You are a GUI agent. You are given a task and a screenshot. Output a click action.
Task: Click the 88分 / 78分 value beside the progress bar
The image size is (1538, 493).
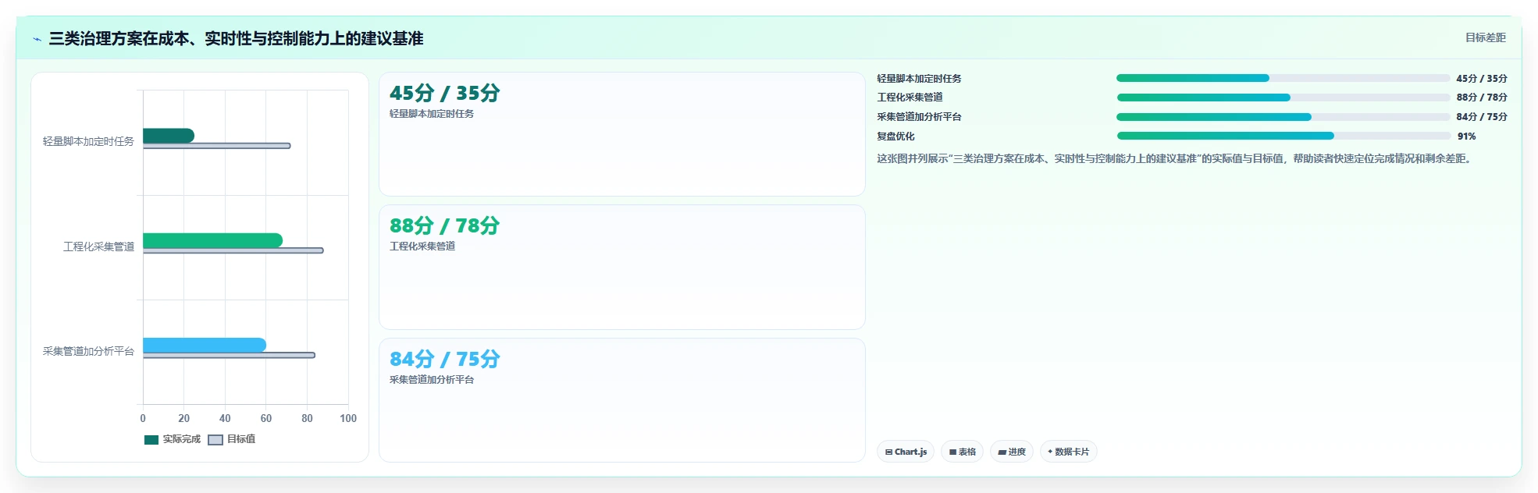(1481, 98)
